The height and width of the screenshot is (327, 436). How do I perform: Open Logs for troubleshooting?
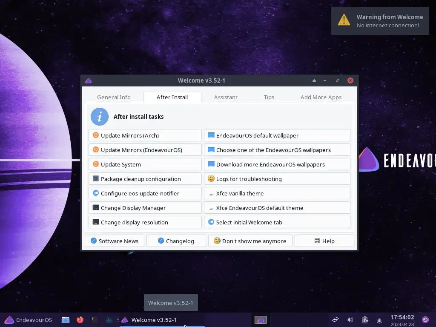pos(277,178)
